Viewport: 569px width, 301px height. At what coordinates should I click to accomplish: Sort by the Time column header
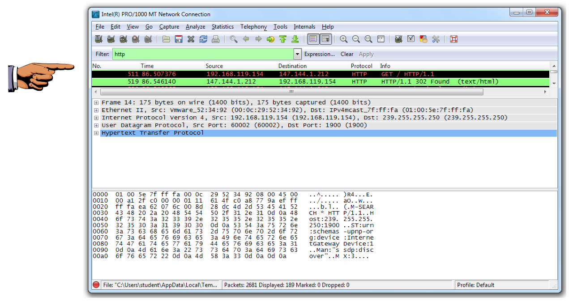147,66
